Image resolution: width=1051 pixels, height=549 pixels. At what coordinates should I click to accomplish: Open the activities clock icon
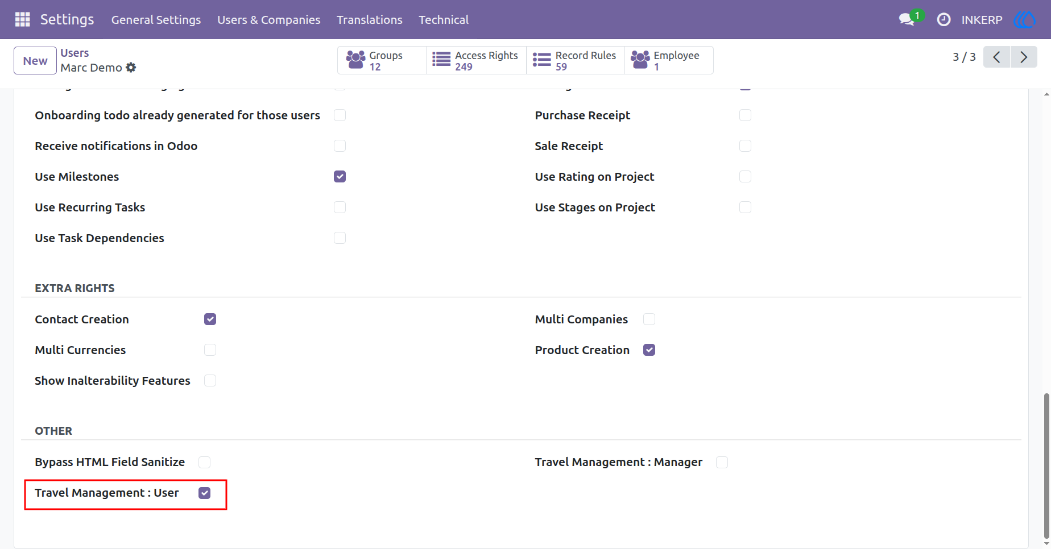[x=944, y=19]
